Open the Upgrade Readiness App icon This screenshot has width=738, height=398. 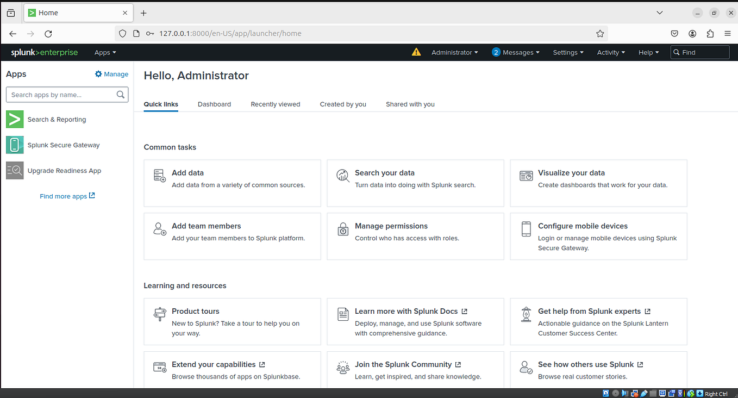click(x=14, y=170)
